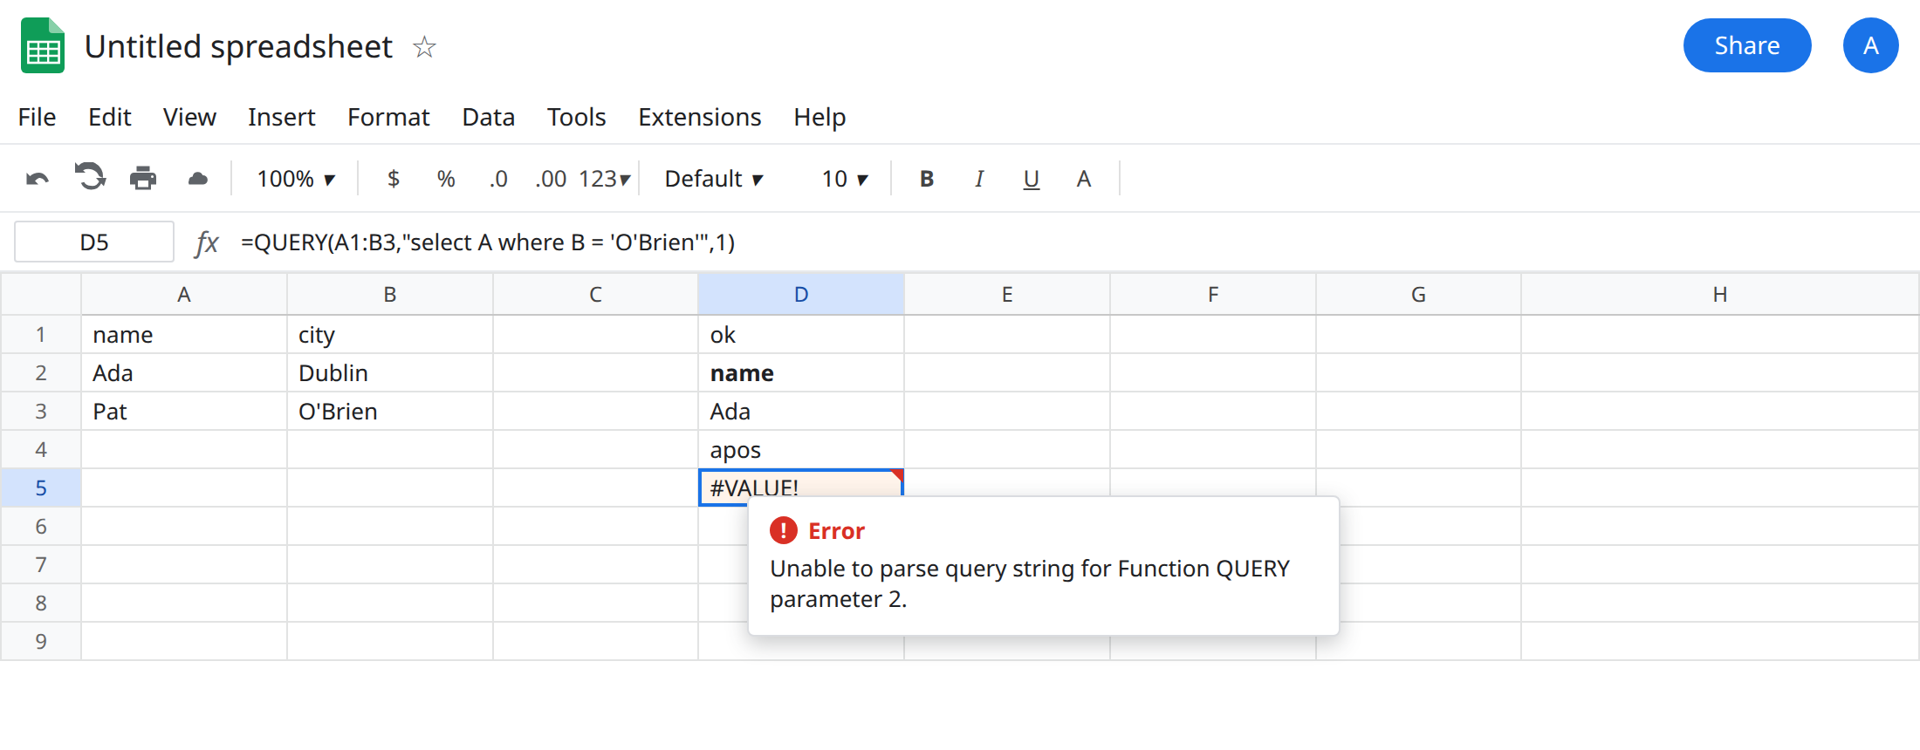Screen dimensions: 1920x750
Task: Decrease decimal places (.0)
Action: (x=498, y=179)
